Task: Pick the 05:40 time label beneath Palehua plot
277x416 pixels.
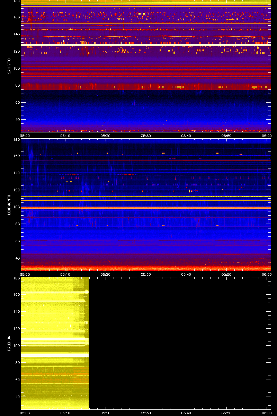Action: [x=186, y=413]
